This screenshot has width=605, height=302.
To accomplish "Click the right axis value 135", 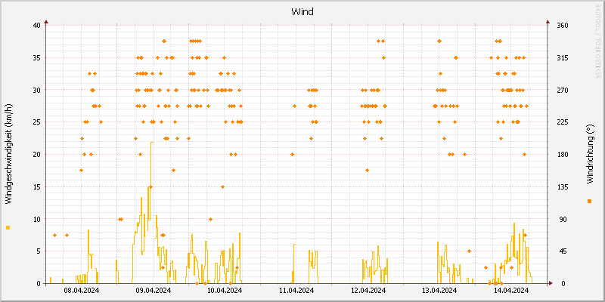I will tap(563, 186).
